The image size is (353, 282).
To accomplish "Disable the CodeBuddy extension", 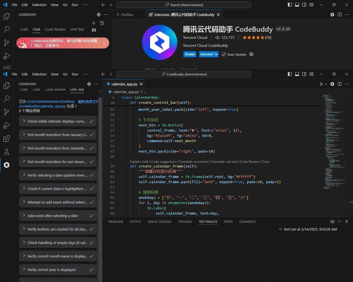I will [190, 54].
